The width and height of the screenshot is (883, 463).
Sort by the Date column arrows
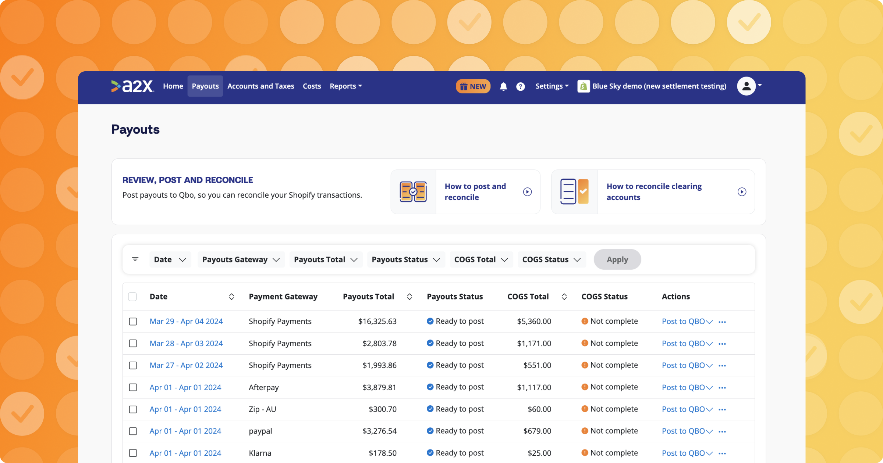pos(231,297)
